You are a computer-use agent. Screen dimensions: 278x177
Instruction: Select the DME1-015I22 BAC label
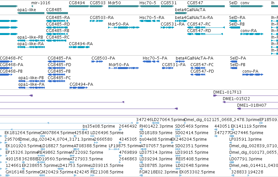click(236, 99)
